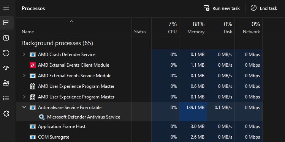Image resolution: width=285 pixels, height=142 pixels.
Task: Click the 0.6 MB memory value
Action: point(197,86)
